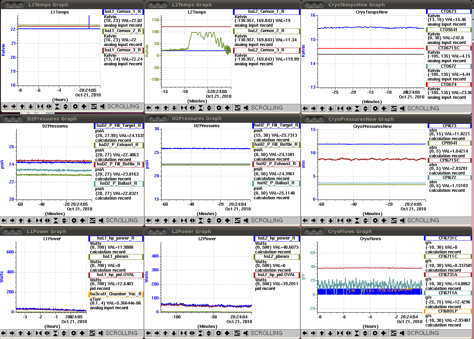Zoom out vertically in L1Power Graph
The width and height of the screenshot is (474, 339).
(64, 333)
